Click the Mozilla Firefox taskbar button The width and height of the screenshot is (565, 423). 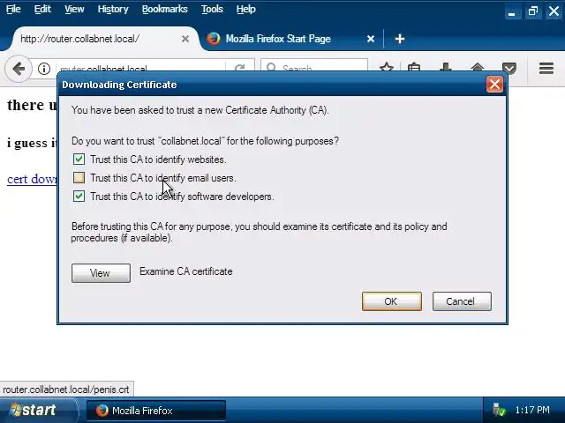(x=156, y=411)
